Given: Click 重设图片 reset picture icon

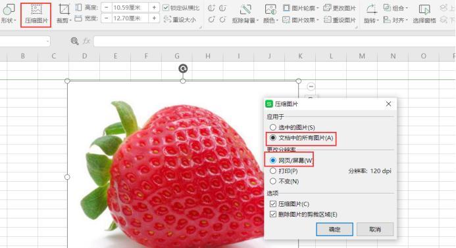Looking at the screenshot, I should [340, 20].
